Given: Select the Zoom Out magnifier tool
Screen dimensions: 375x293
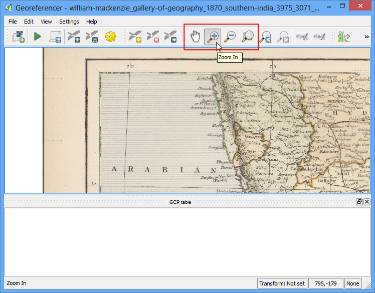Looking at the screenshot, I should coord(230,37).
